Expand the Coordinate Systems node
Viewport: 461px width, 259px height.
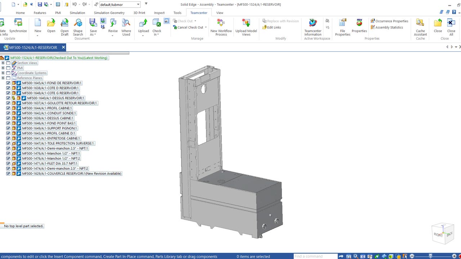pyautogui.click(x=3, y=73)
